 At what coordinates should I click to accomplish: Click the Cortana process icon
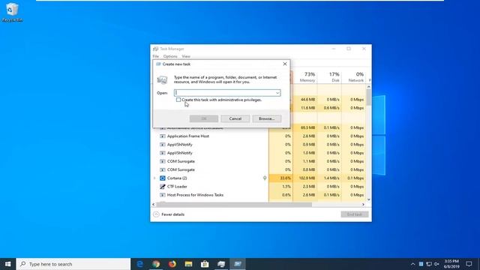(163, 178)
